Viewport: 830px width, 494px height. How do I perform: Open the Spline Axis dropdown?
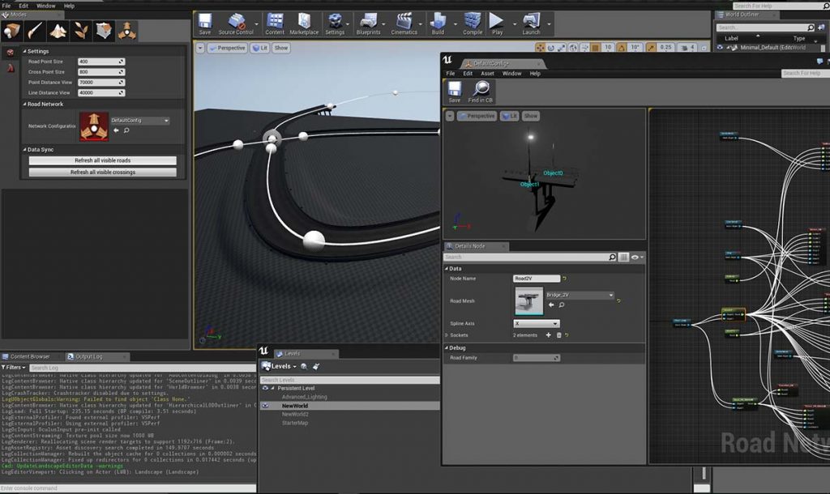tap(537, 323)
